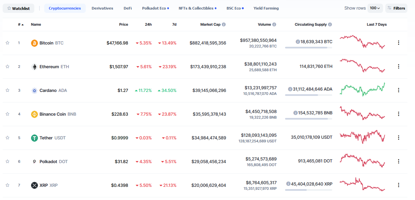415x200 pixels.
Task: Open the Watchlist button
Action: point(18,8)
